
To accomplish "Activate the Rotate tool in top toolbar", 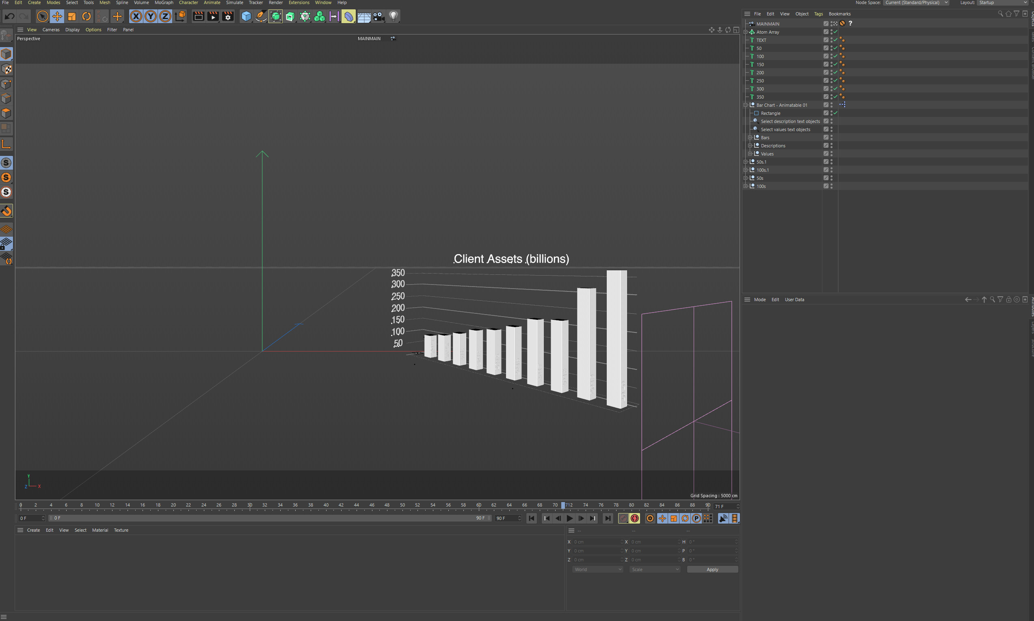I will [x=86, y=16].
